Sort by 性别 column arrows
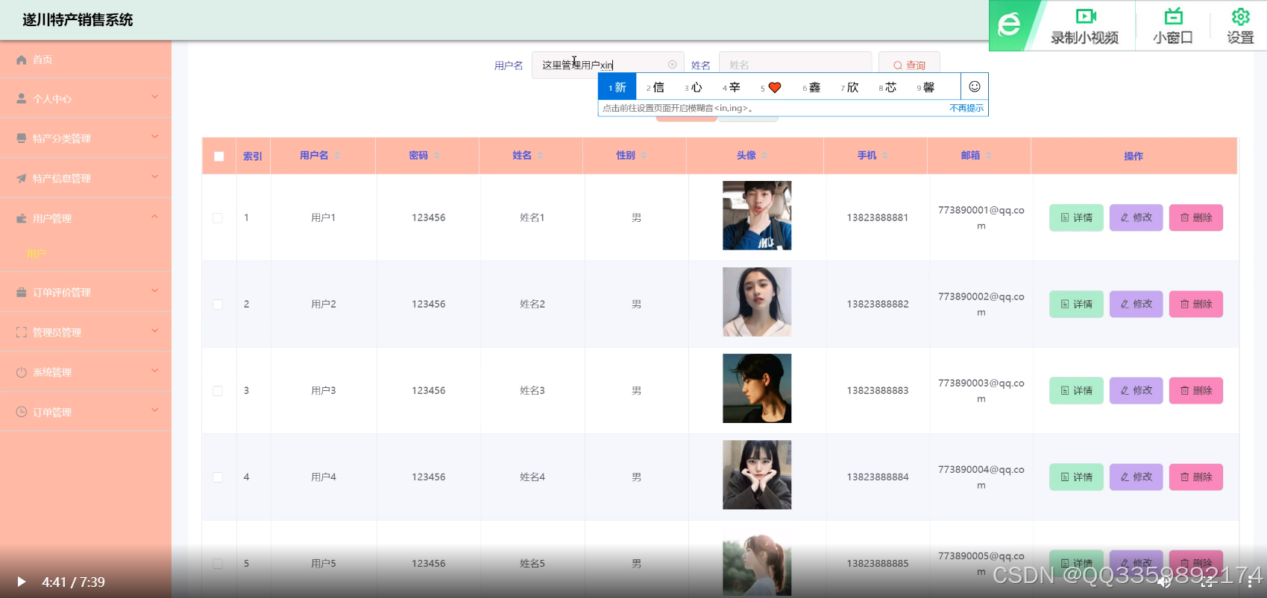The height and width of the screenshot is (598, 1267). 644,155
